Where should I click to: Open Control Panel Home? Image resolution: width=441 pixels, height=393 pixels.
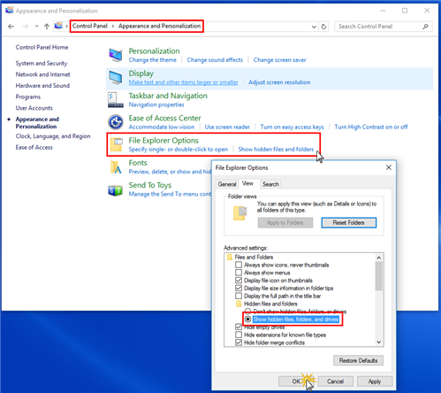(x=42, y=47)
